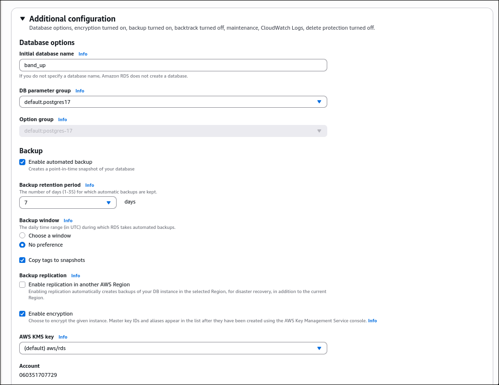This screenshot has width=499, height=385.
Task: Toggle Copy tags to snapshots checkbox
Action: pyautogui.click(x=23, y=260)
